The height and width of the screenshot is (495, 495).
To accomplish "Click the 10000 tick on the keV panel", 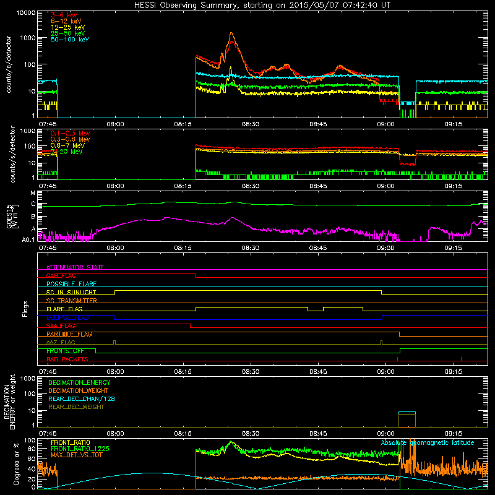I will click(x=26, y=12).
